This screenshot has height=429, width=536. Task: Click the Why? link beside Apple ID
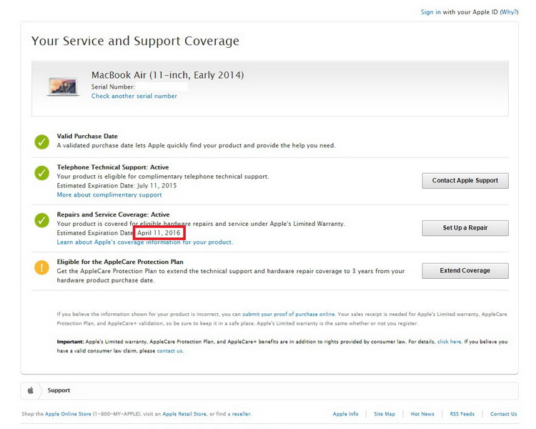pos(509,12)
